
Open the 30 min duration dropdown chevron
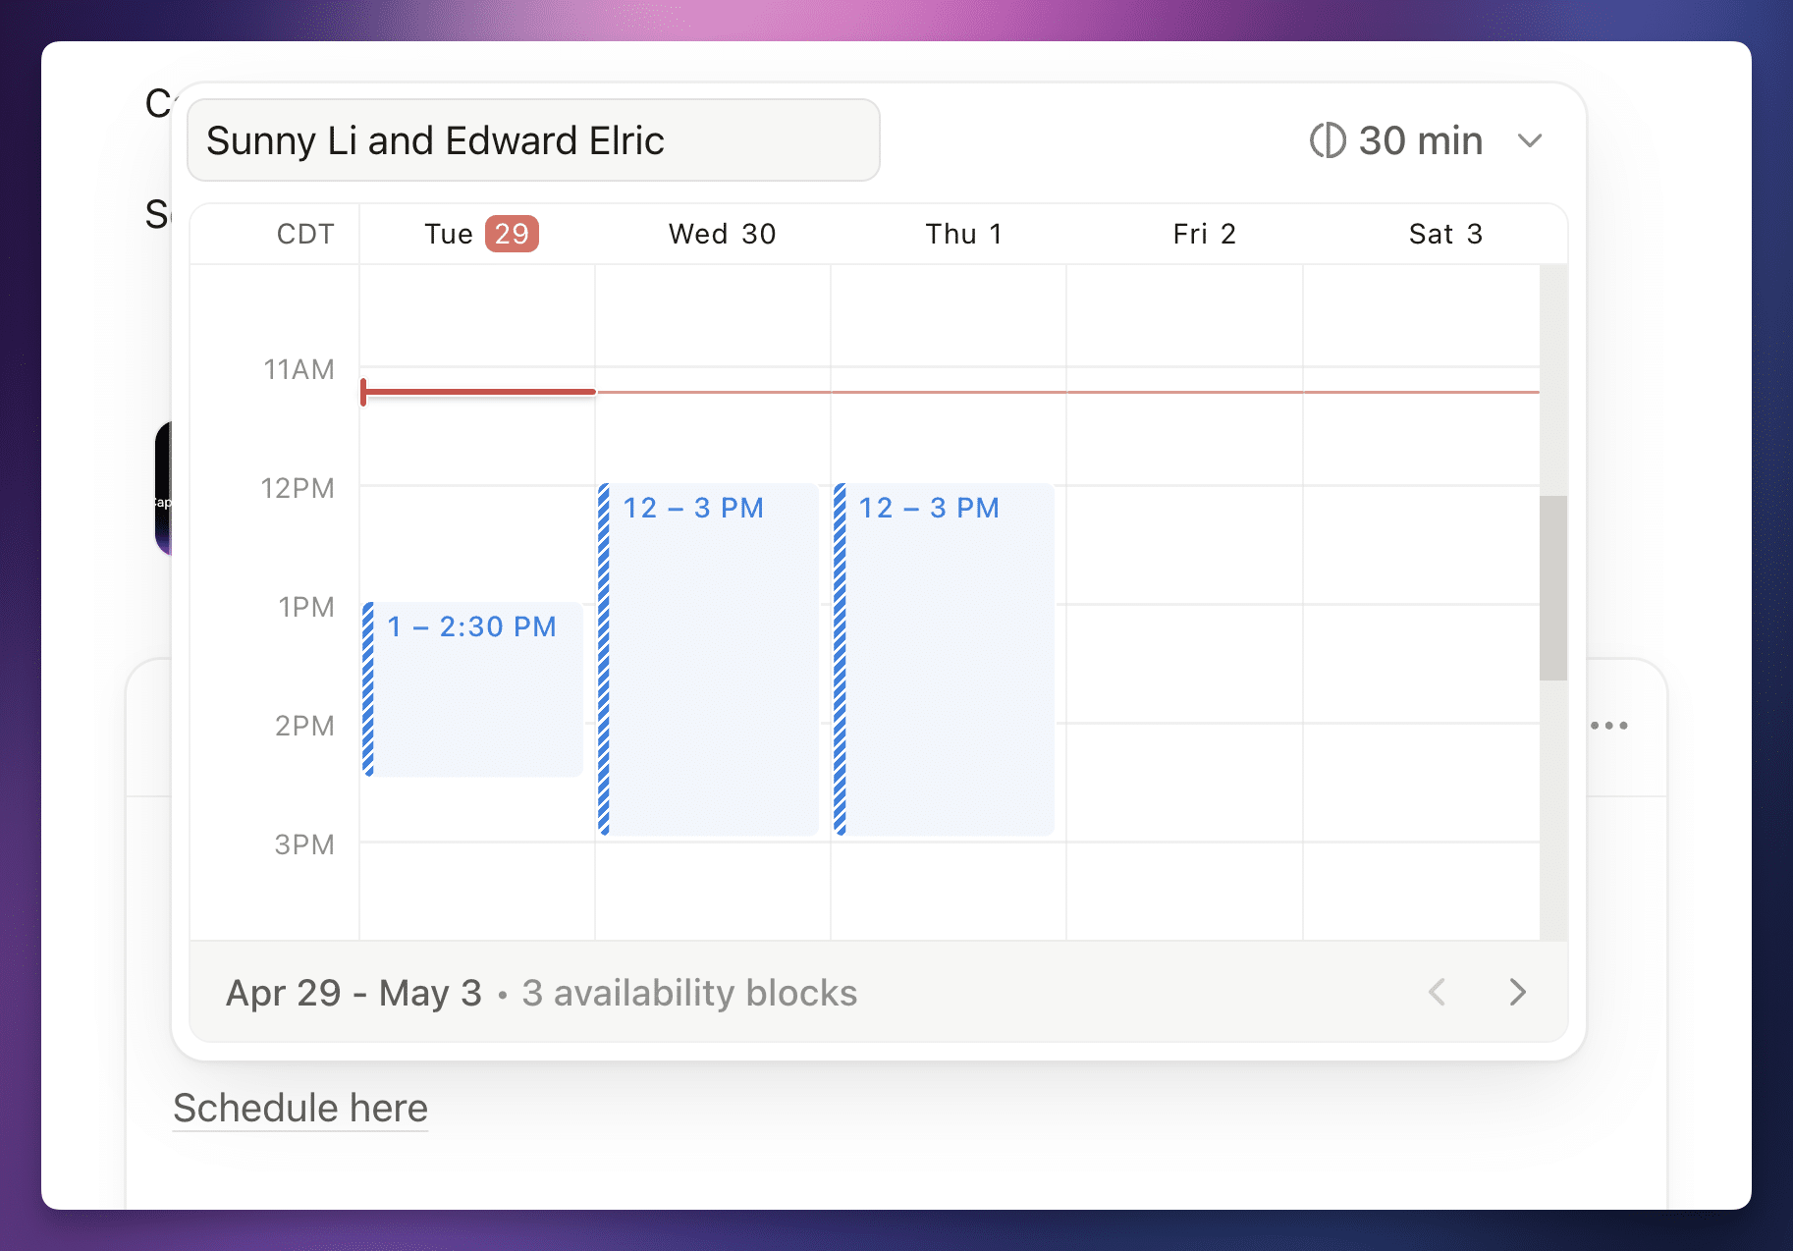click(1530, 140)
